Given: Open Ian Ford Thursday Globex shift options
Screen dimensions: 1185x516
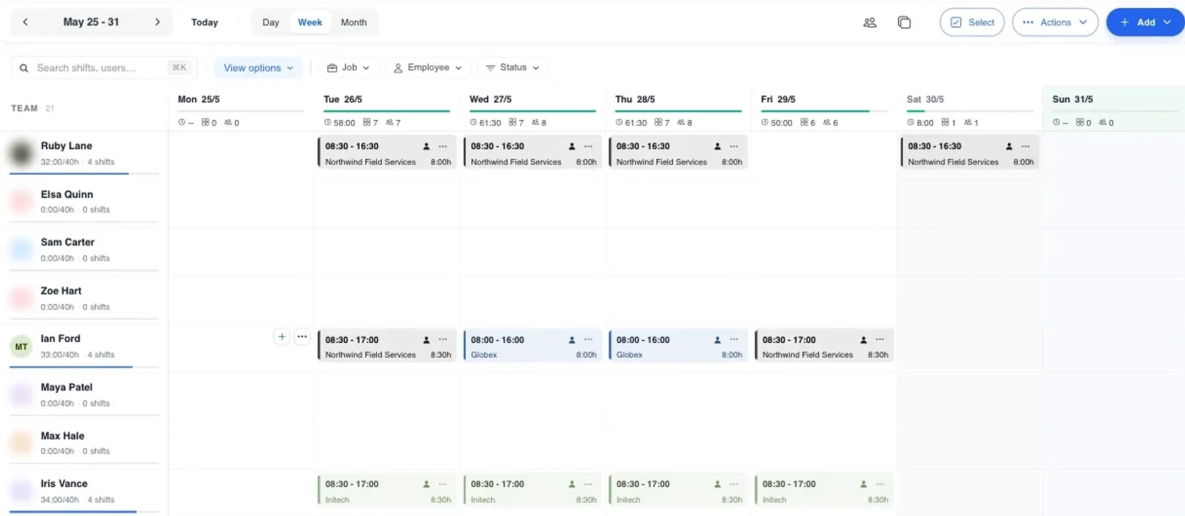Looking at the screenshot, I should pyautogui.click(x=734, y=340).
